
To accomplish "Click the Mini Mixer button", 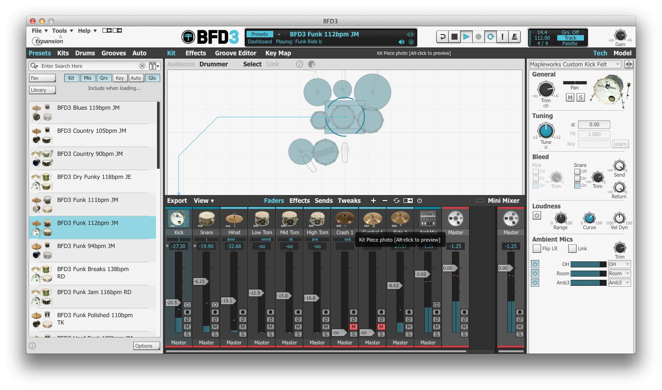I will 504,201.
